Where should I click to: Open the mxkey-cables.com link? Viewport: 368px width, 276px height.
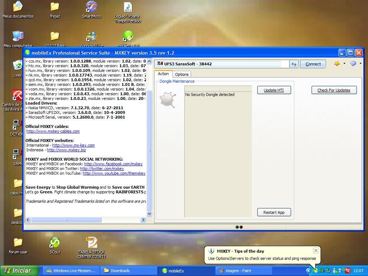[53, 132]
